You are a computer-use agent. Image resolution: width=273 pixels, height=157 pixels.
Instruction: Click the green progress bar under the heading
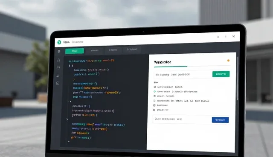[x=171, y=67]
